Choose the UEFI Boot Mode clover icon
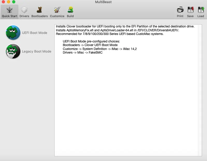Screen dimensions: 207x161 13,33
